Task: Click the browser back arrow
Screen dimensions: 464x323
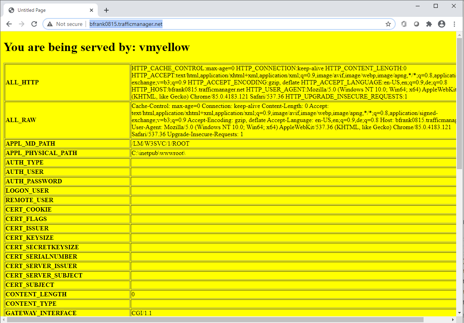Action: point(9,24)
